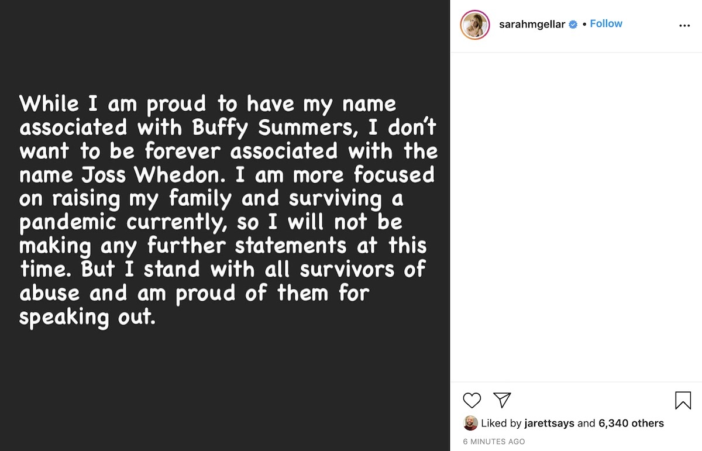Save the post with the bookmark icon
Viewport: 702px width, 451px height.
click(x=683, y=400)
